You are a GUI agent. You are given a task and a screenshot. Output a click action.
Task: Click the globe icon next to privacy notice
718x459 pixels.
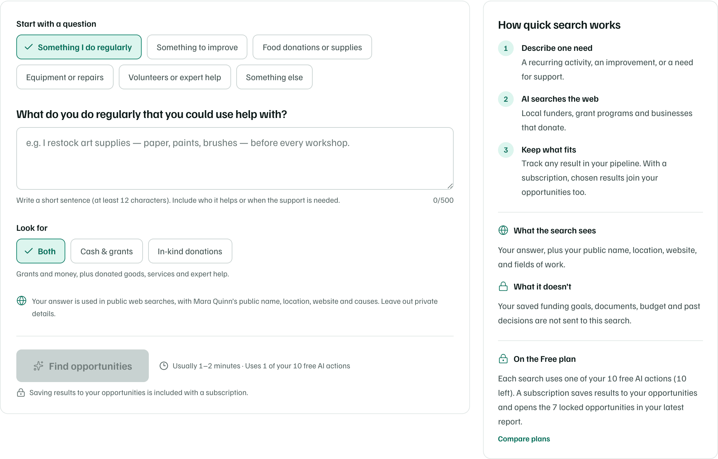coord(22,301)
